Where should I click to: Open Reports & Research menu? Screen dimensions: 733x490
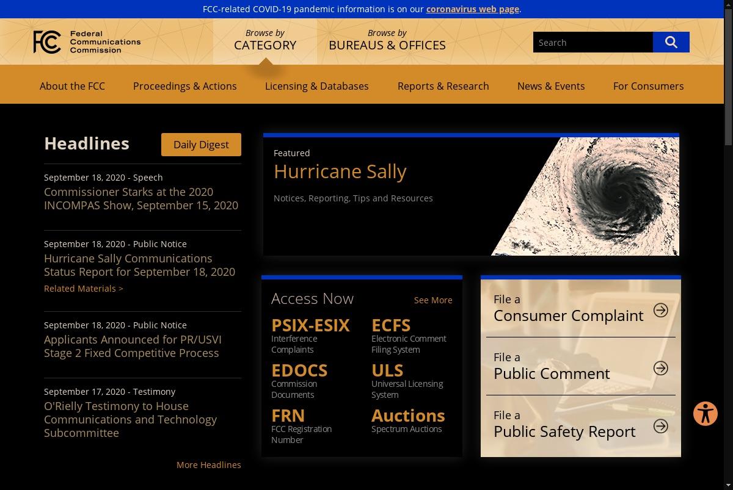[443, 86]
